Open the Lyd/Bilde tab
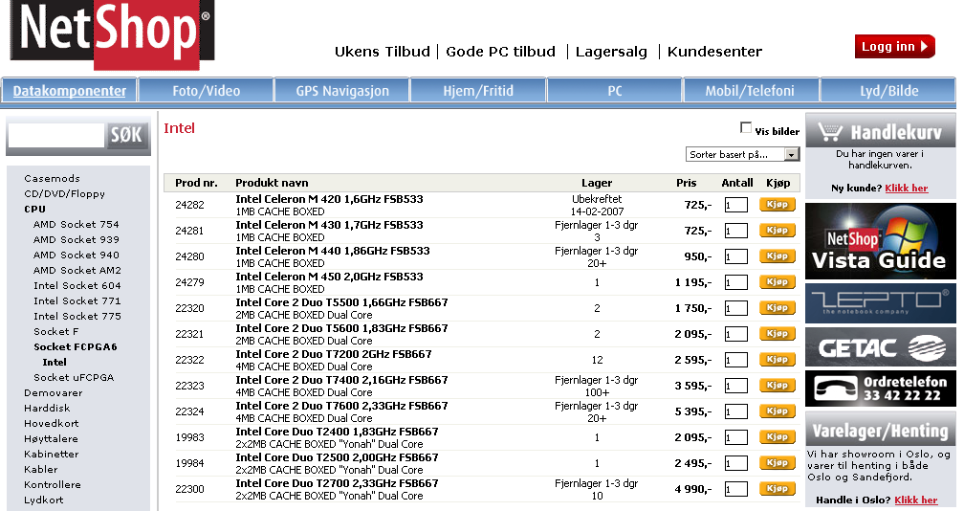The height and width of the screenshot is (511, 964). coord(889,91)
